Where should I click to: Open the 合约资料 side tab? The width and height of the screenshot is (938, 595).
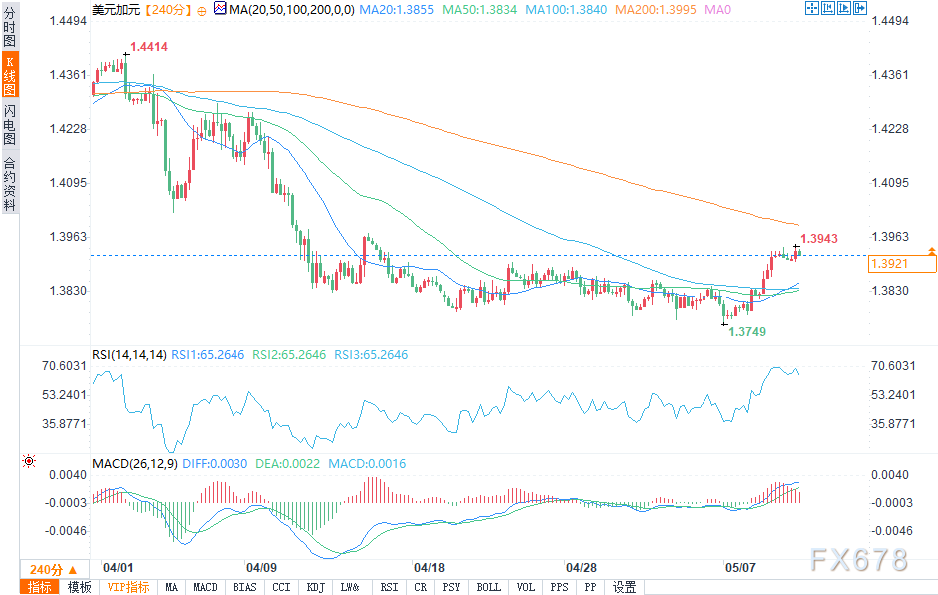click(9, 182)
